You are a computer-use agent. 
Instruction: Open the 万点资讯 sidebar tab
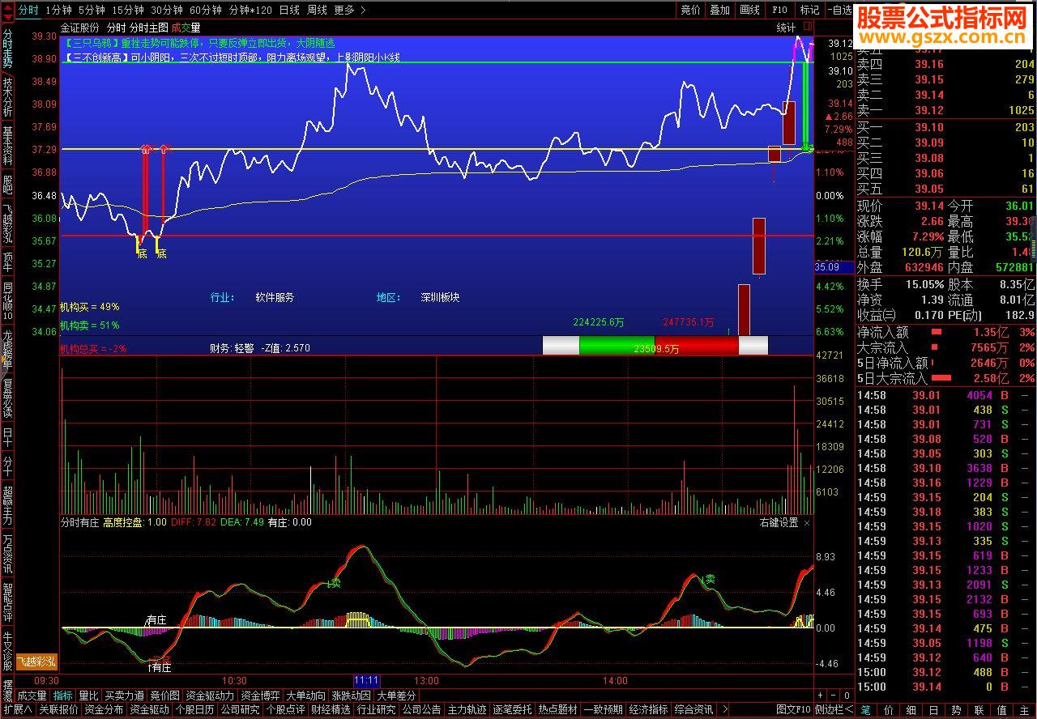7,553
